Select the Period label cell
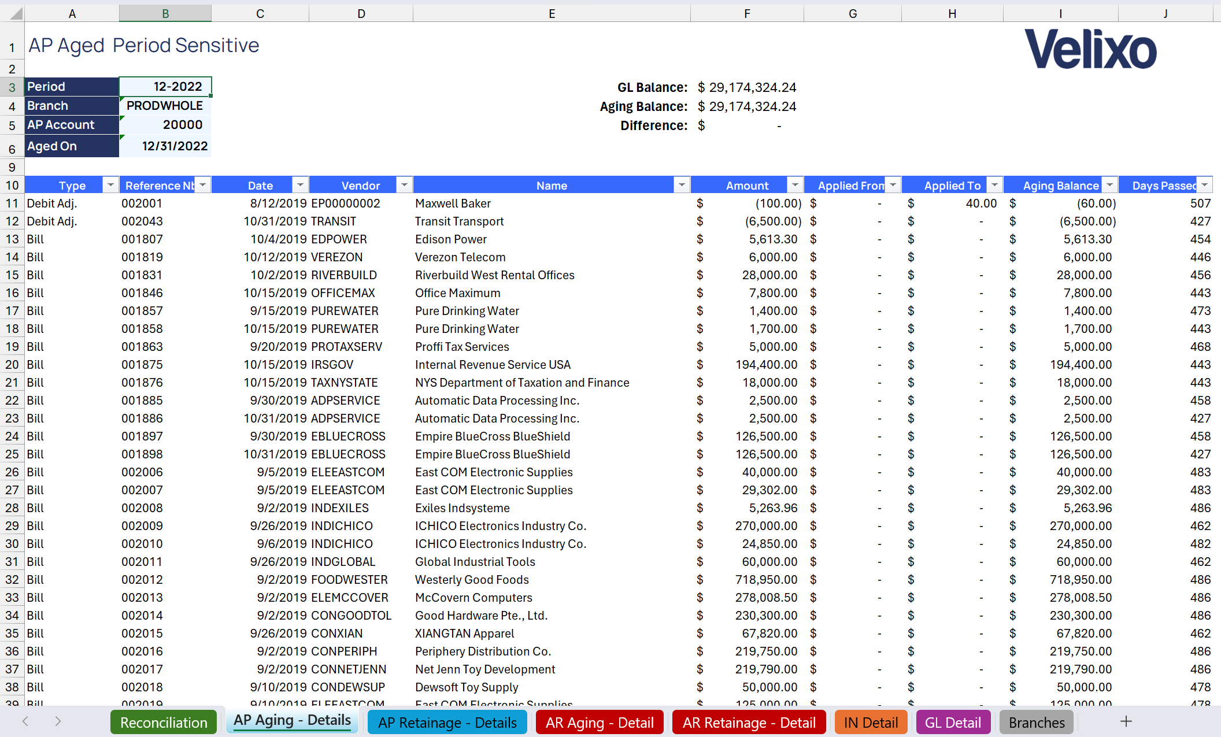Image resolution: width=1221 pixels, height=737 pixels. point(72,87)
